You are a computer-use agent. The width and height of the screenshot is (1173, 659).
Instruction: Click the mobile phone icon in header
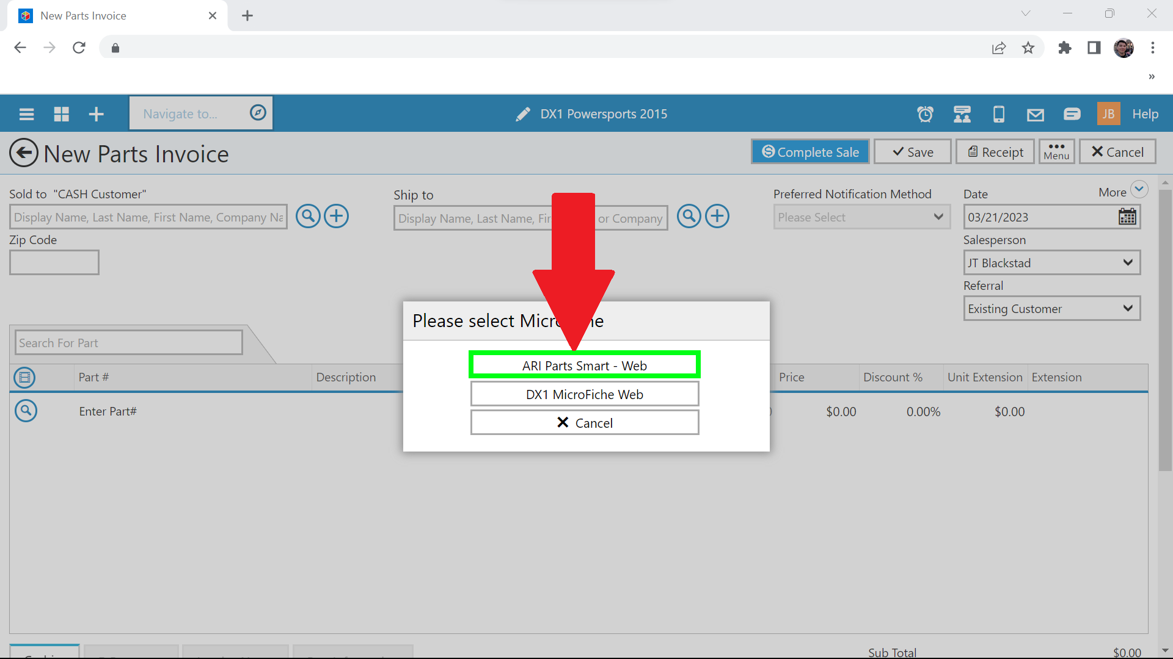[x=999, y=114]
